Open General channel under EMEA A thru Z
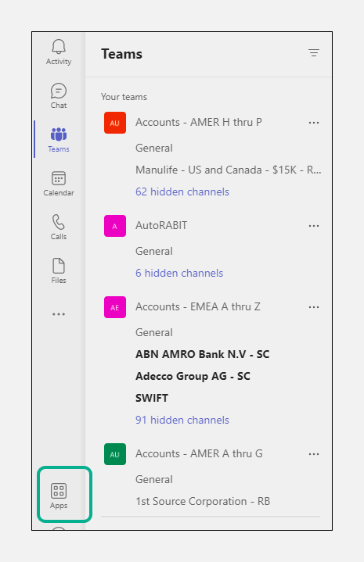364x562 pixels. click(x=154, y=333)
